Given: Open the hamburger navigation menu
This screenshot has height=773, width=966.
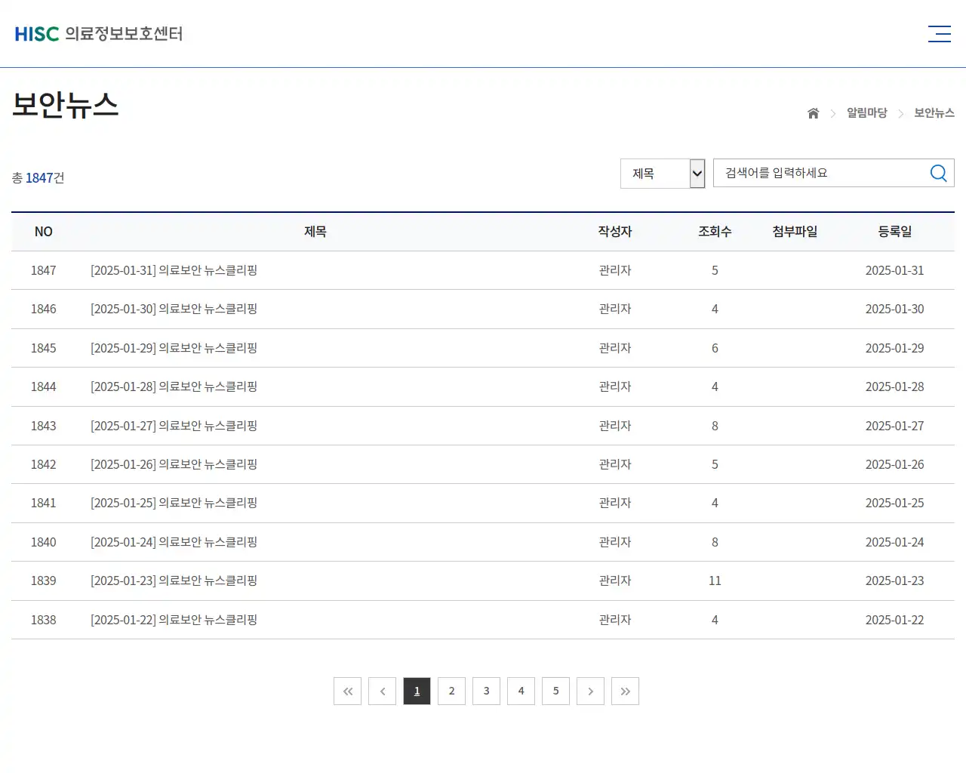Looking at the screenshot, I should tap(939, 33).
